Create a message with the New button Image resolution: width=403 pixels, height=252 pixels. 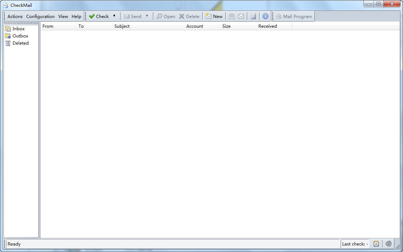214,17
